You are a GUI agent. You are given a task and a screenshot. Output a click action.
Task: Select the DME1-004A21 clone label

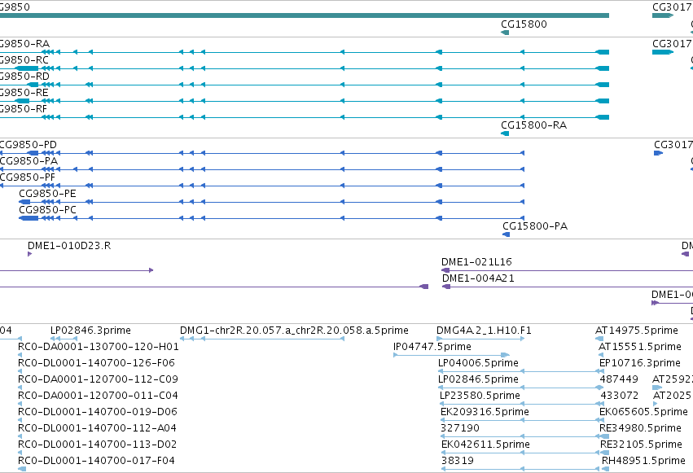click(478, 278)
